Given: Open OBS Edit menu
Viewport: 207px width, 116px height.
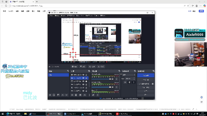Looking at the screenshot, I should pos(57,15).
